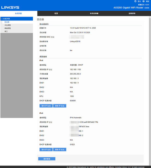Image resolution: width=151 pixels, height=168 pixels.
Task: Open the Troubleshooting (故障排除) tab
Action: pos(132,13)
